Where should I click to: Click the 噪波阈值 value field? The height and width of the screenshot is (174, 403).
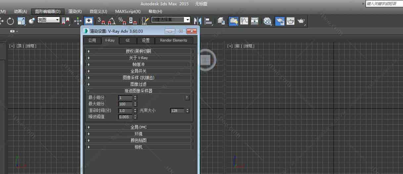click(125, 117)
